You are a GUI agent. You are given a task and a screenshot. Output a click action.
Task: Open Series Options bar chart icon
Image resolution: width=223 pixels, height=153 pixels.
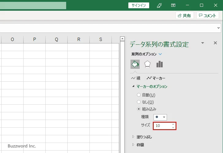159,64
